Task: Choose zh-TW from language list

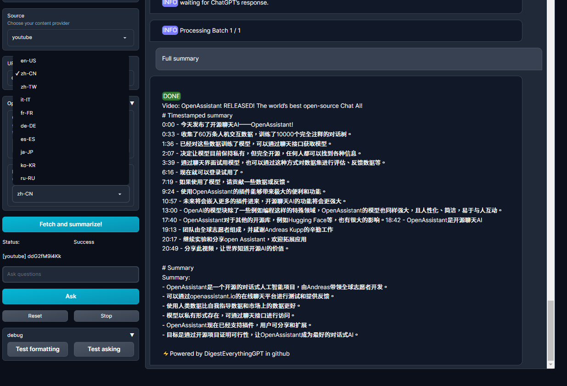Action: [x=71, y=87]
